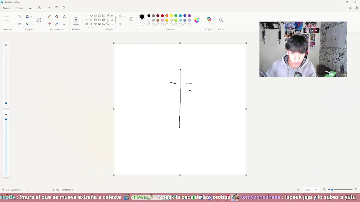Select the Eraser tool

point(49,24)
